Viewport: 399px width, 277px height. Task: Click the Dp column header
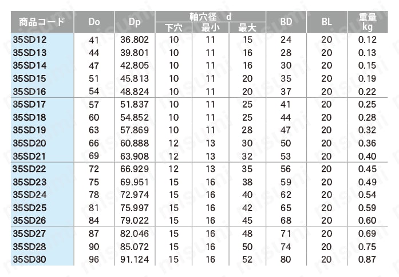coord(135,22)
